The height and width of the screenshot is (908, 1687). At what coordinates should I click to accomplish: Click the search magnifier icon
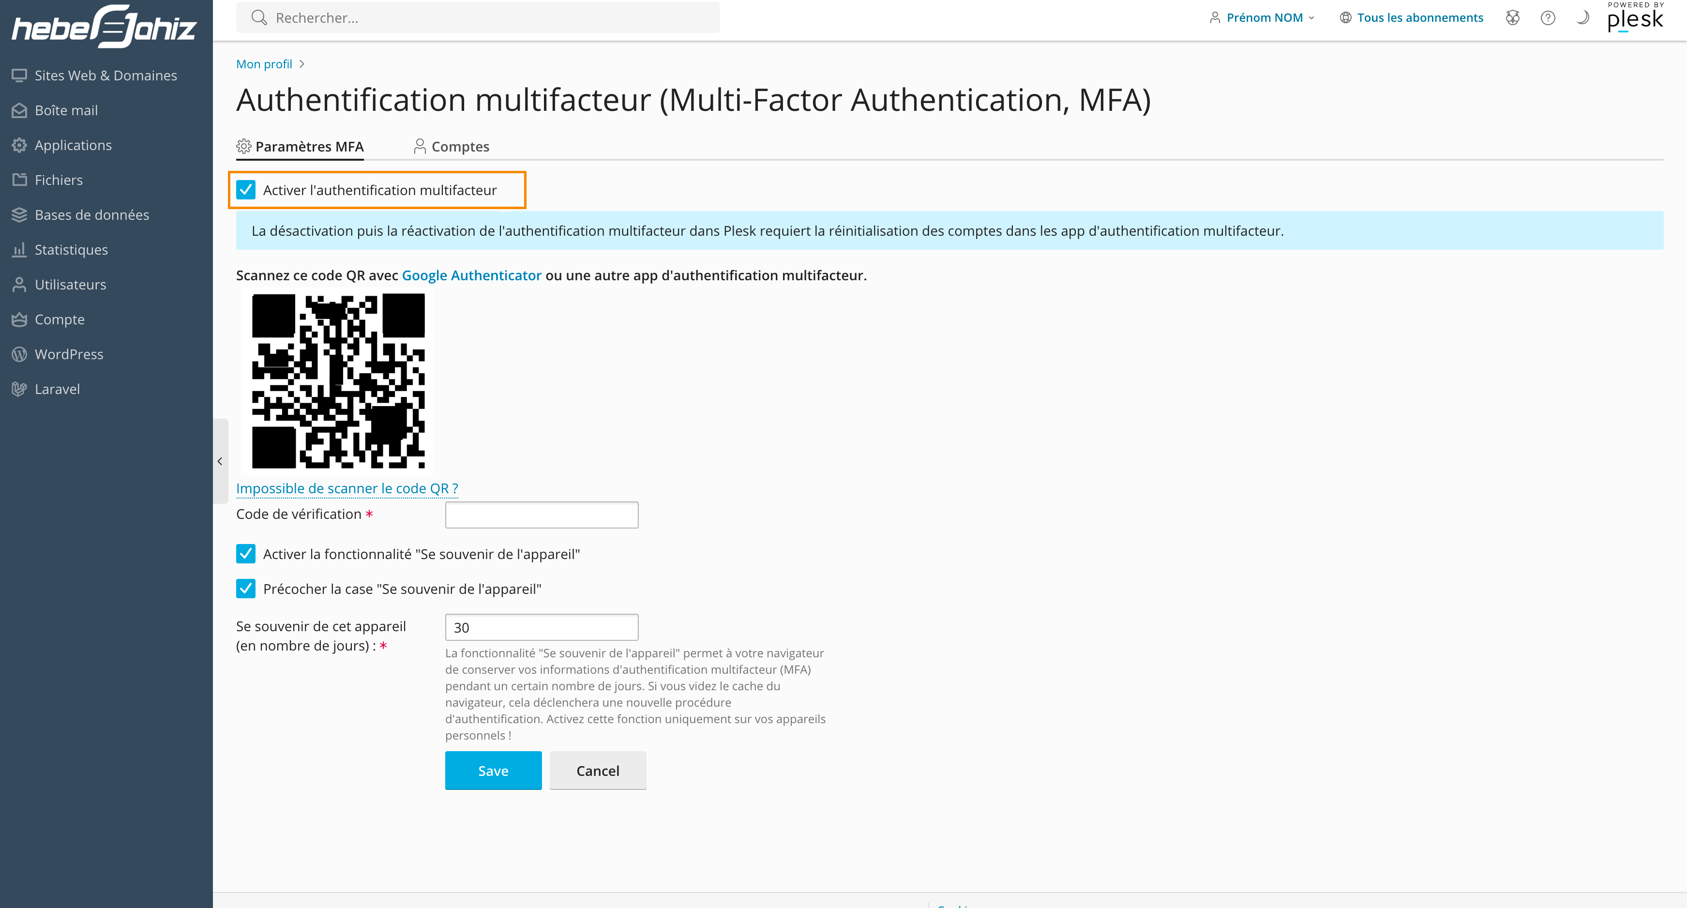(x=259, y=18)
